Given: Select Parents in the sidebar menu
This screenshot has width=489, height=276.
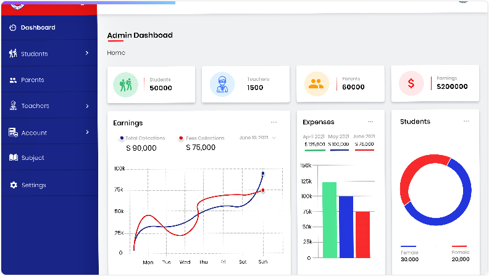Looking at the screenshot, I should [33, 80].
